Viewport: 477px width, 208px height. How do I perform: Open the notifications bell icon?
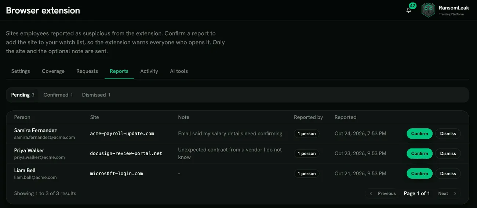(408, 10)
